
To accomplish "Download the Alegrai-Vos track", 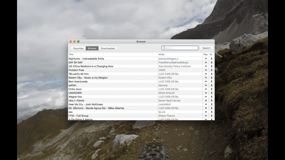I will pyautogui.click(x=212, y=97).
